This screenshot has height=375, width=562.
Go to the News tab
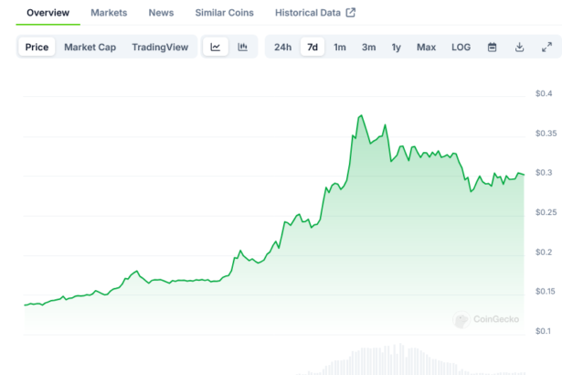coord(161,13)
